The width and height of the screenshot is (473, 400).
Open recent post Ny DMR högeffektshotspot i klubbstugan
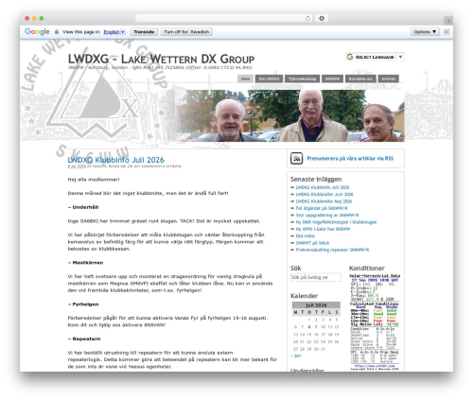(336, 222)
